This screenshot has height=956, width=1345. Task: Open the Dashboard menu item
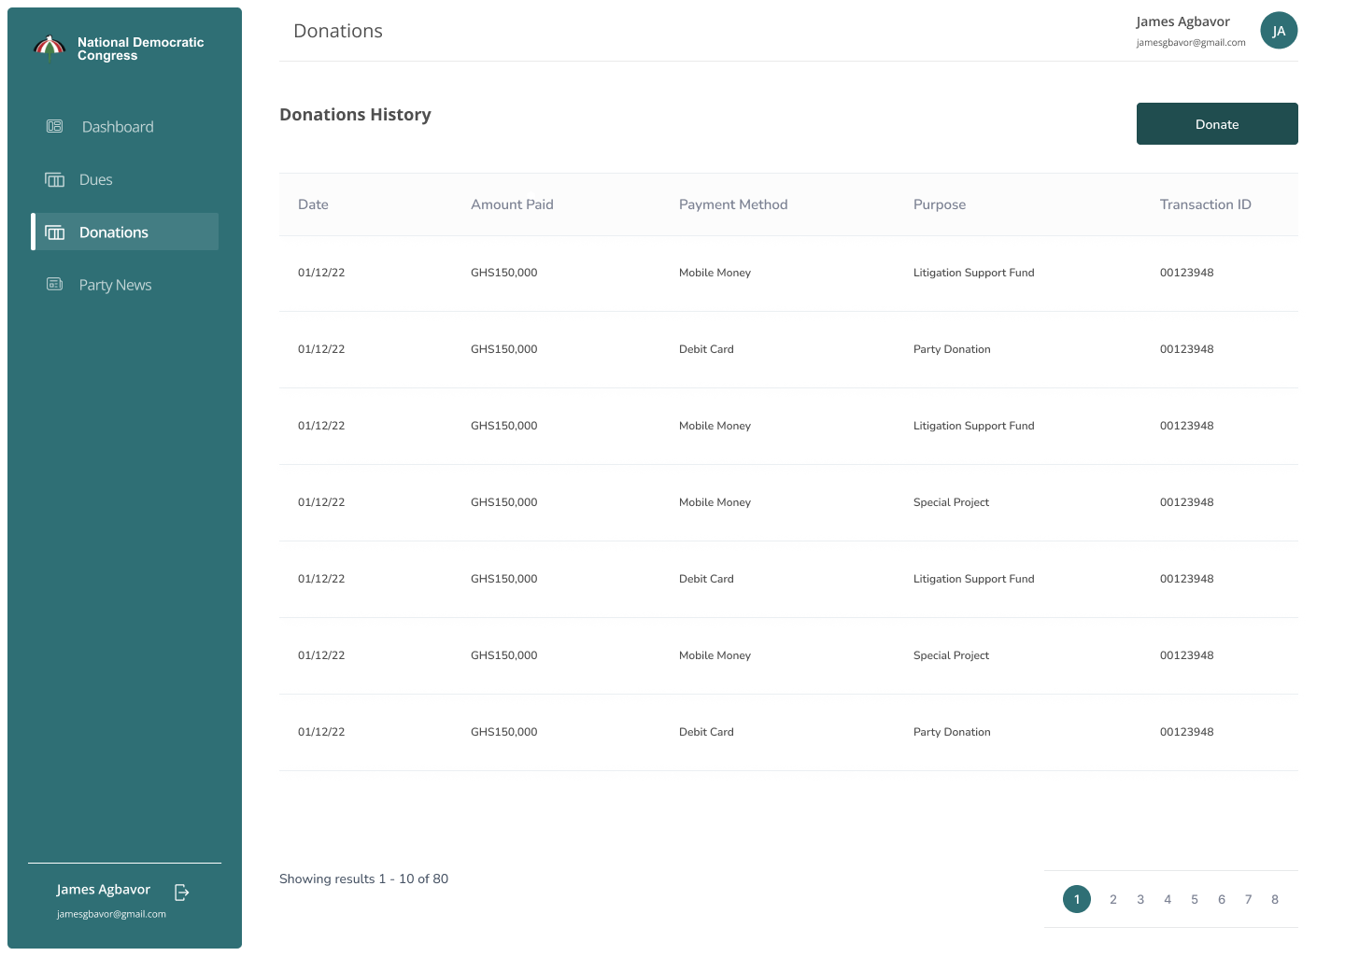[118, 127]
